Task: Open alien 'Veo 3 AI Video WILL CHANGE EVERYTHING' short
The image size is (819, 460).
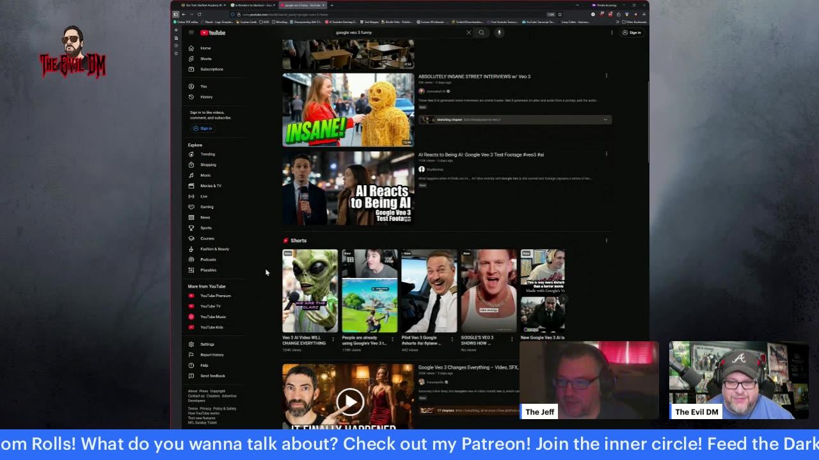Action: click(x=310, y=291)
